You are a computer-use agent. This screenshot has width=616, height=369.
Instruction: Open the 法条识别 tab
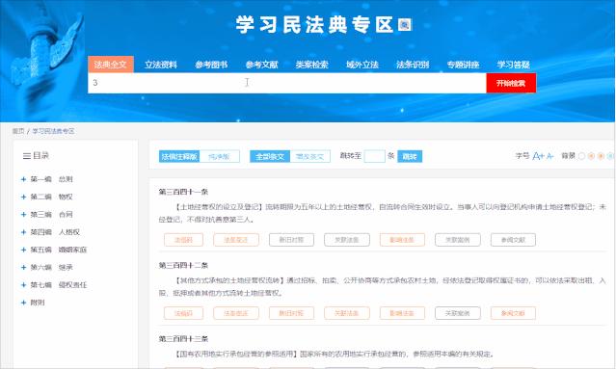tap(413, 65)
